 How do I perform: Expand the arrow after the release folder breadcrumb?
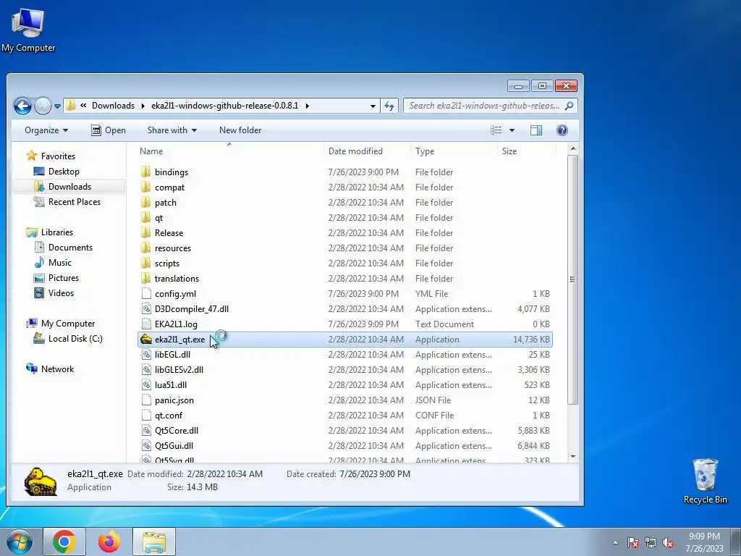pos(307,106)
